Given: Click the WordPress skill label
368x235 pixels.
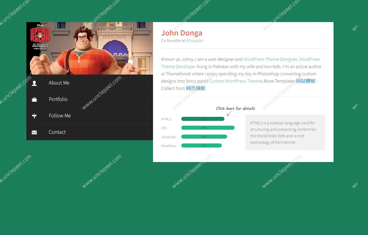Looking at the screenshot, I should coord(169,146).
